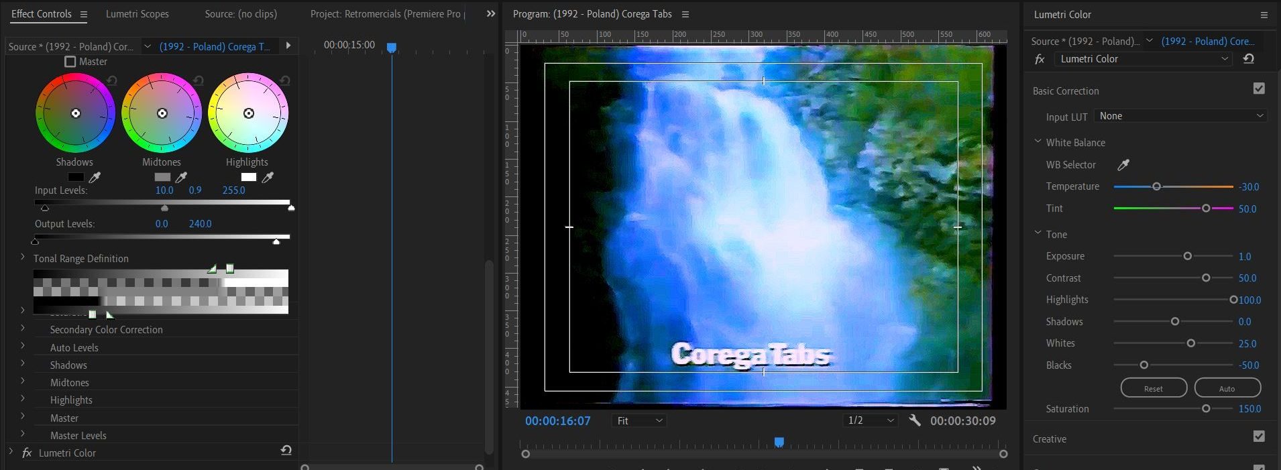Click the sequence clip link in Lumetri Color
This screenshot has width=1281, height=470.
[1208, 41]
